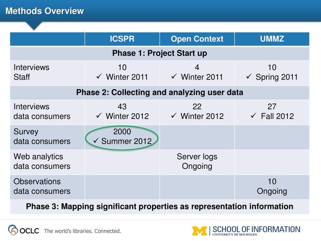The height and width of the screenshot is (241, 321).
Task: Select the ICSPR column header
Action: [x=122, y=39]
